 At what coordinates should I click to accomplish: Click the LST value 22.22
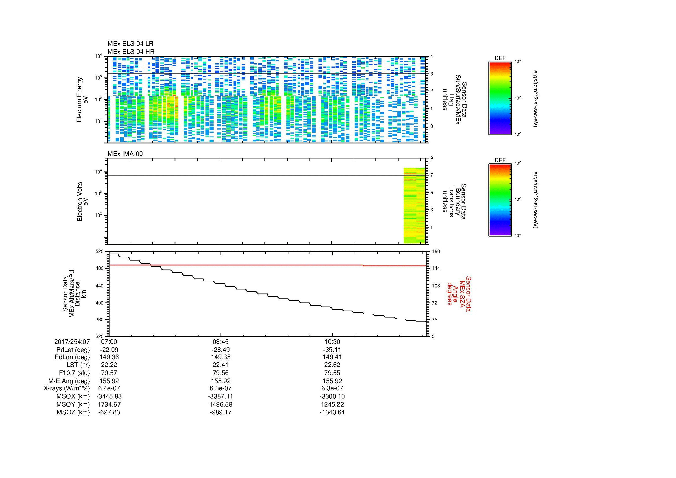pos(109,365)
